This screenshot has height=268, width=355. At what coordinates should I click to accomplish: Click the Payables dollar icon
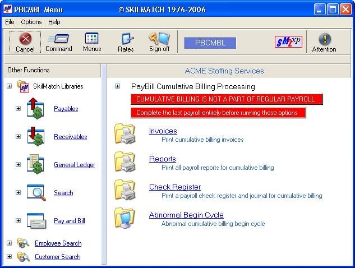(x=35, y=108)
